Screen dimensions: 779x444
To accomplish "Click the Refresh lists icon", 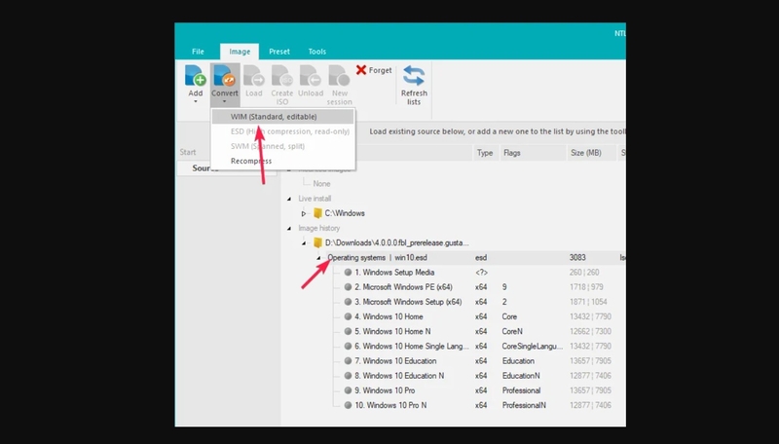I will pyautogui.click(x=414, y=76).
